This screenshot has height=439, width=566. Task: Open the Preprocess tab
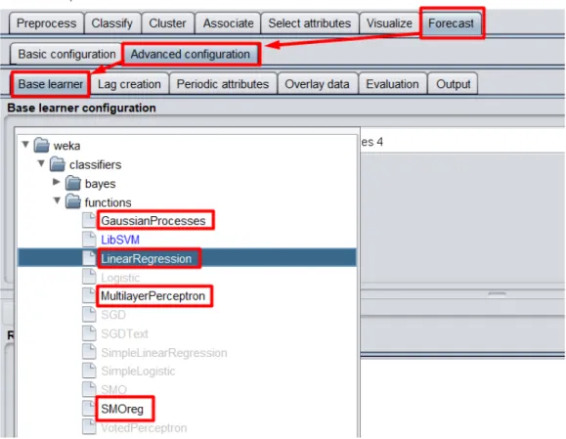click(47, 23)
